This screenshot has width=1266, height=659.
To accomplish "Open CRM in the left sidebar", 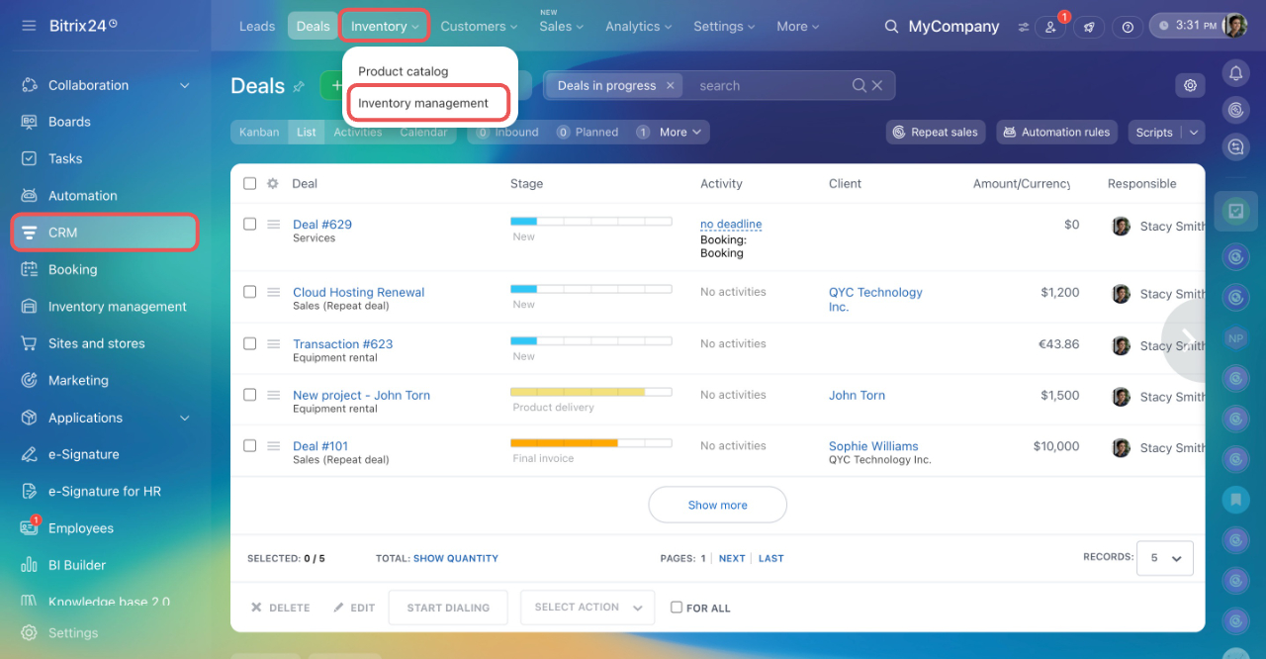I will [x=104, y=233].
